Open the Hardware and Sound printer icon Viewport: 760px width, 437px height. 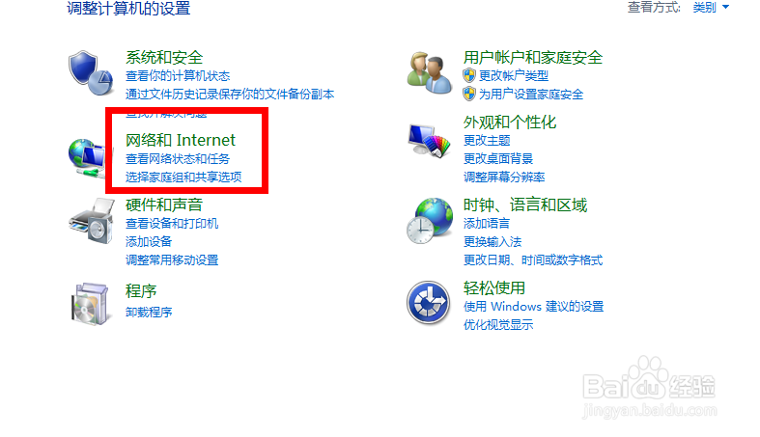coord(91,221)
